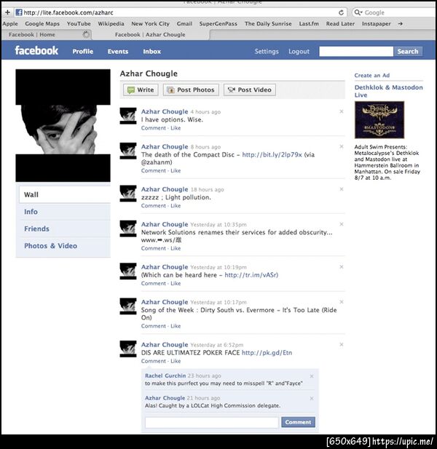Viewport: 437px width, 449px height.
Task: Remove the 'Which can be heard here' post
Action: click(x=342, y=266)
